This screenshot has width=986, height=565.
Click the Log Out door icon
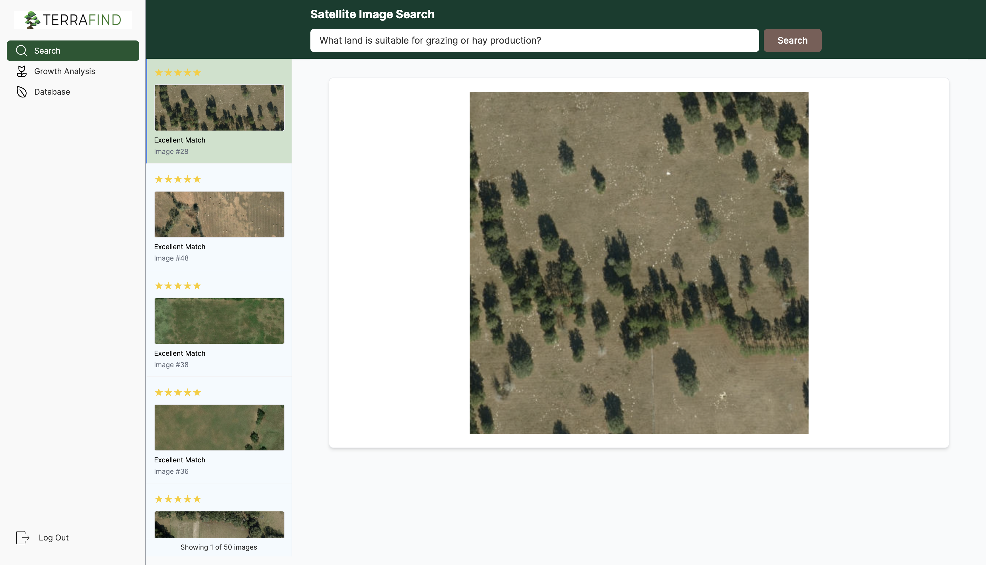click(x=23, y=537)
